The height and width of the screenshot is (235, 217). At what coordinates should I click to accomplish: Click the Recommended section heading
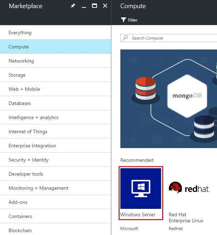(x=137, y=160)
